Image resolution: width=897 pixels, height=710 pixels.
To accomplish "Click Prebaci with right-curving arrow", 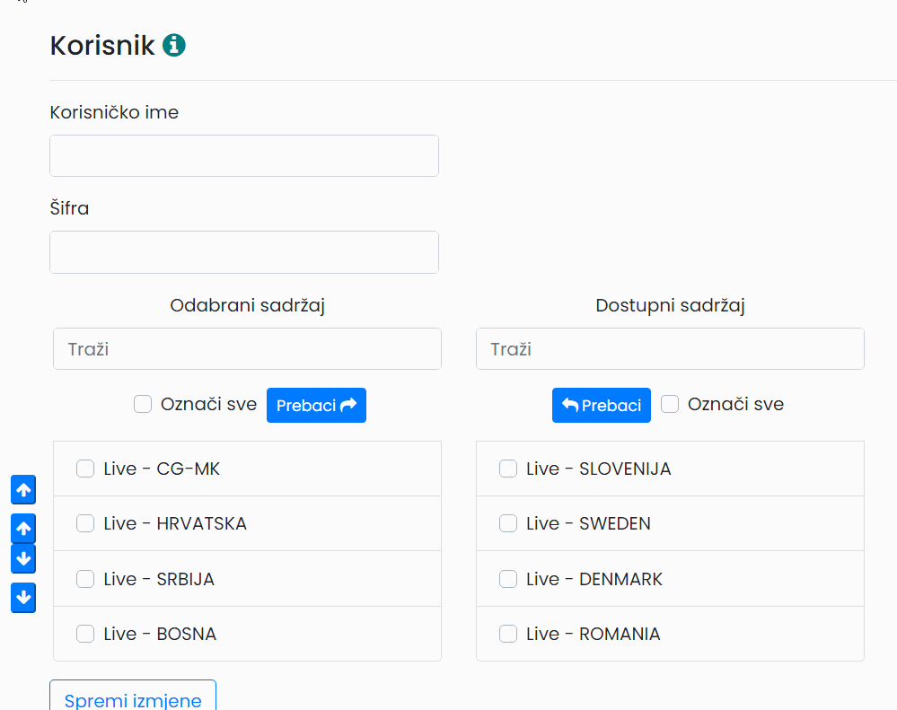I will point(316,406).
